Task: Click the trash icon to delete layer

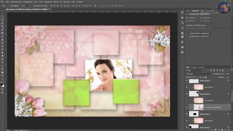Action: [229, 130]
